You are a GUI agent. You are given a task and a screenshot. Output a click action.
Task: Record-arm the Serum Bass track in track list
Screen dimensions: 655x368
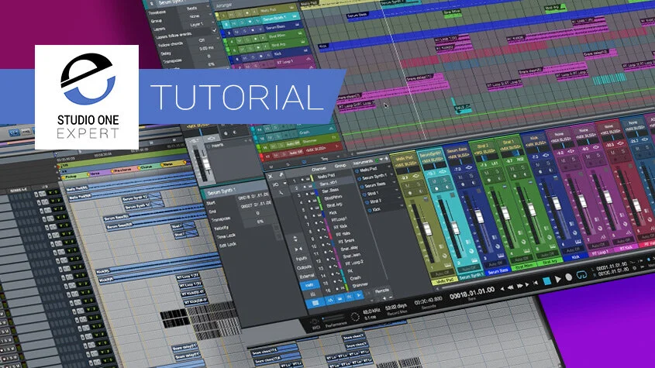click(x=253, y=30)
